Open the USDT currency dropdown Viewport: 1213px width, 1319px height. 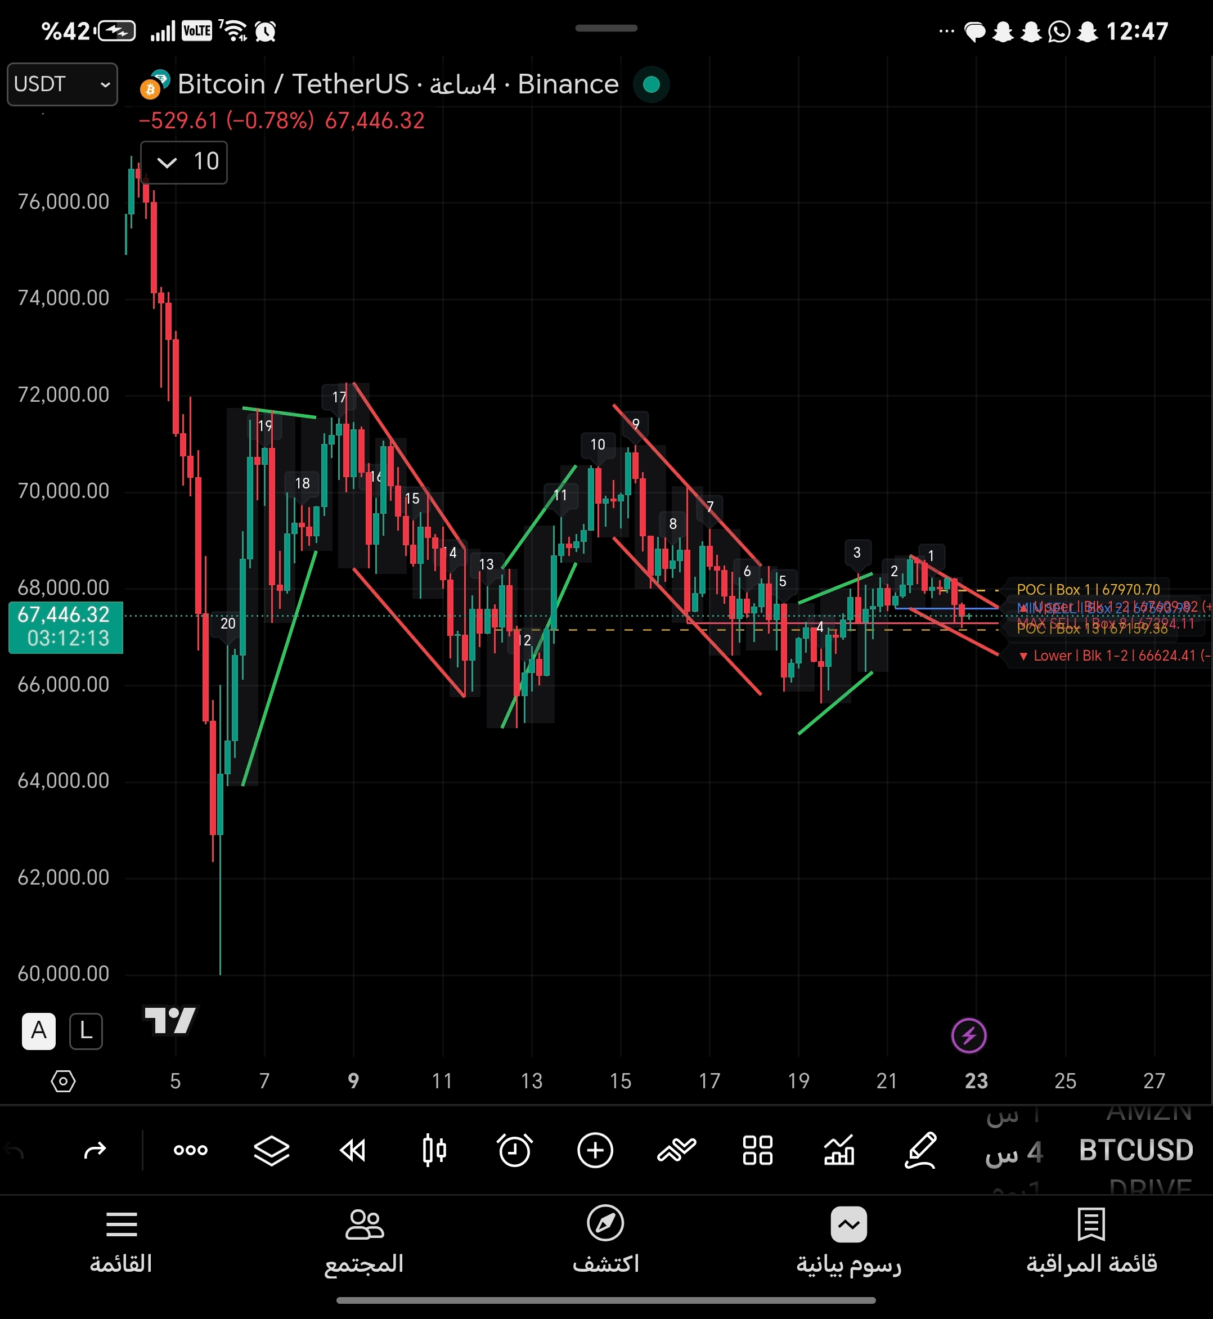click(62, 84)
